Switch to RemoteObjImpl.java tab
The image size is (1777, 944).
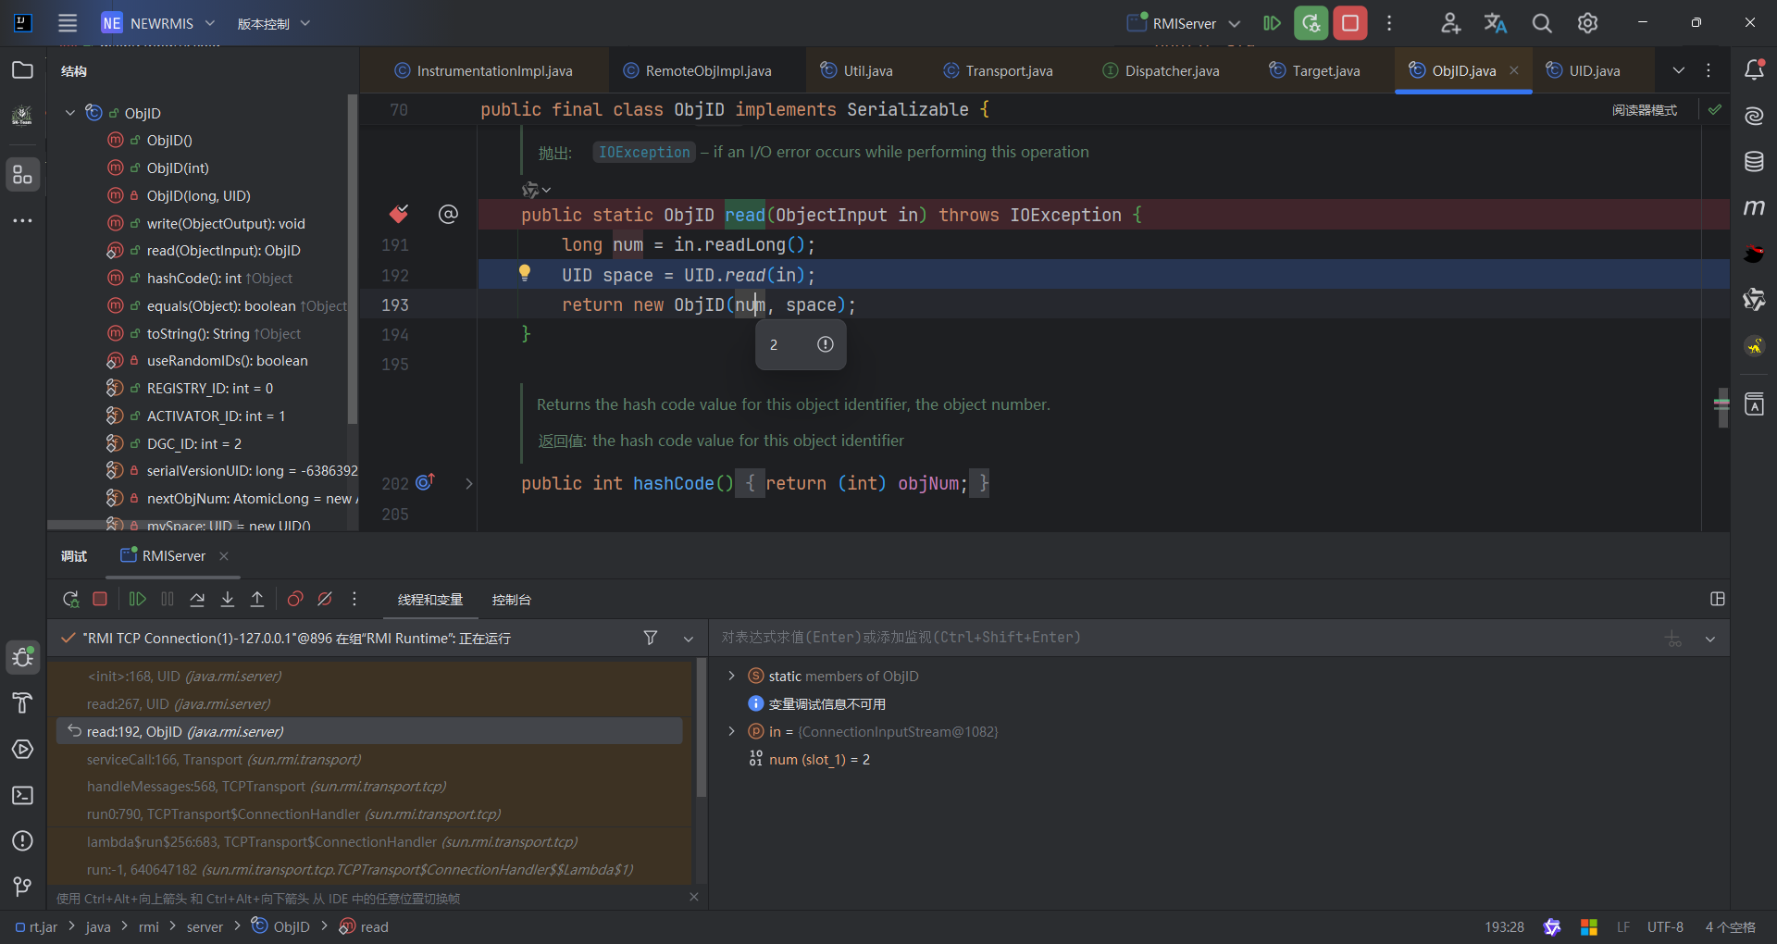click(x=697, y=71)
